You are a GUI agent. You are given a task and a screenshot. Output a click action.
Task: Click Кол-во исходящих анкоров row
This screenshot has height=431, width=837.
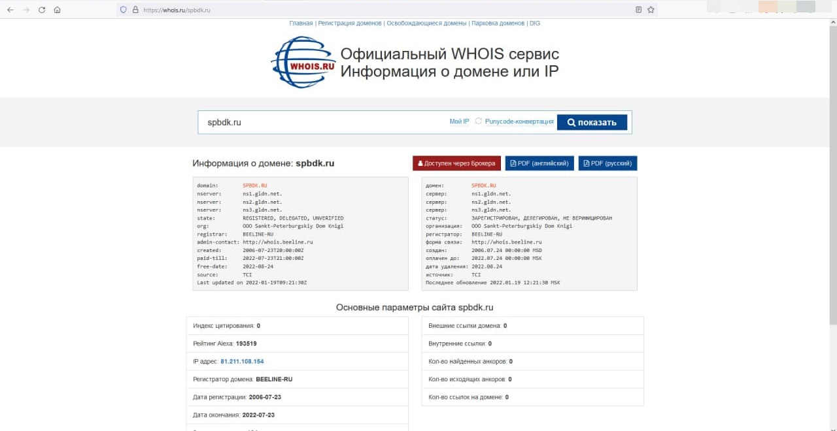[533, 379]
